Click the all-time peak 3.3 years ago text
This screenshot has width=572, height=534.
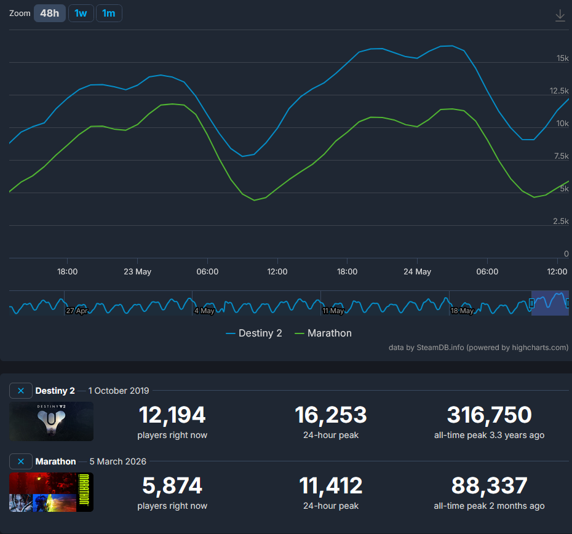(x=489, y=435)
